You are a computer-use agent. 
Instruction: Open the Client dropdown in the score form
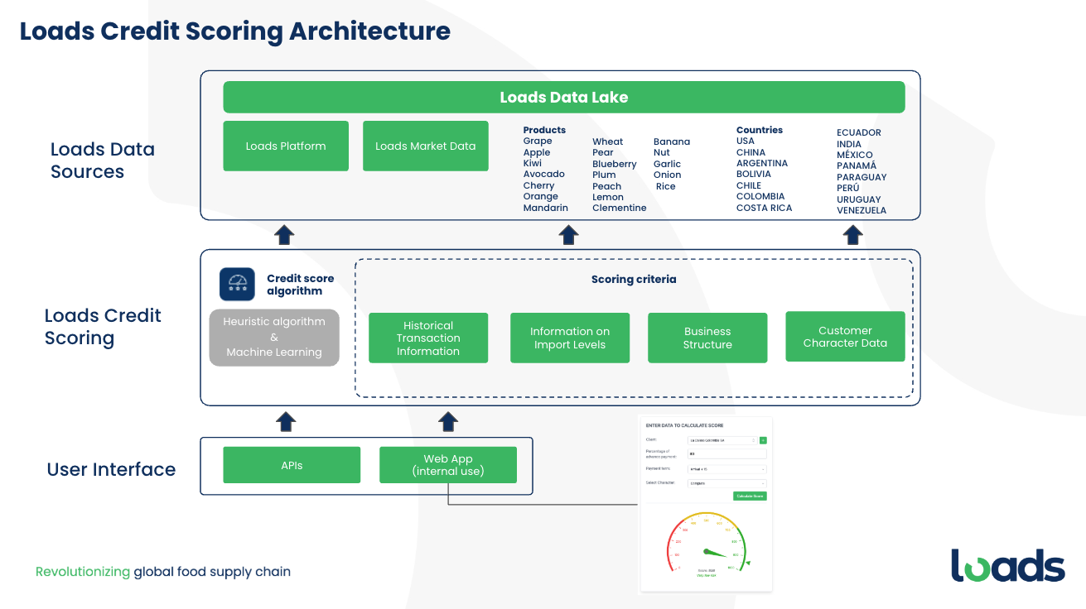coord(722,440)
